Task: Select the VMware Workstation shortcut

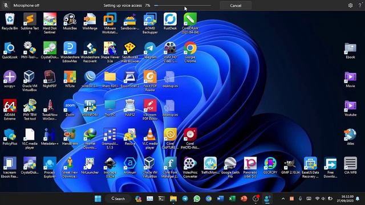Action: point(110,23)
